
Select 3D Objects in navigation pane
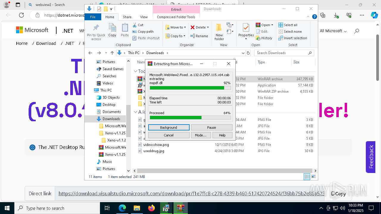coord(111,97)
